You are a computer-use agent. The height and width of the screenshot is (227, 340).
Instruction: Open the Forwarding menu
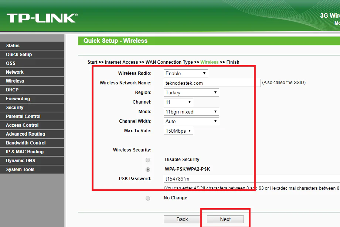point(32,99)
